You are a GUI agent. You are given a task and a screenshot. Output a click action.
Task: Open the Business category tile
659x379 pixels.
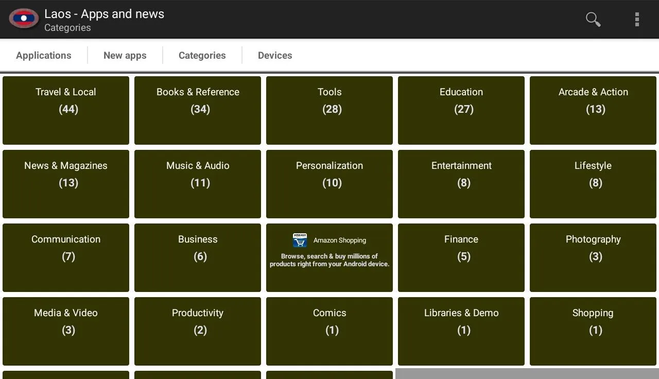coord(198,257)
